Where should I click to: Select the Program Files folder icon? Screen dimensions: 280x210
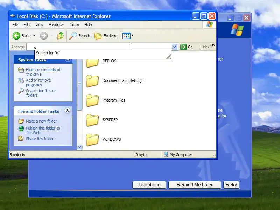pos(92,100)
